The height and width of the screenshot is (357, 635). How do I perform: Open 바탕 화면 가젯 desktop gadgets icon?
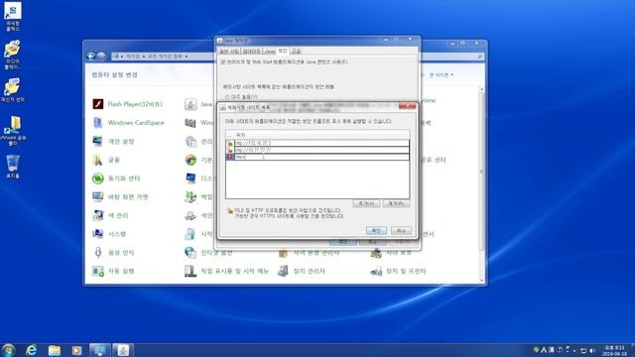tap(97, 196)
